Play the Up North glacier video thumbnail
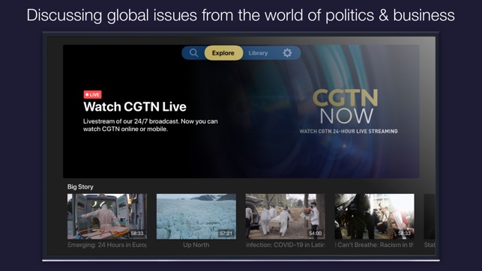The width and height of the screenshot is (482, 271). tap(196, 216)
